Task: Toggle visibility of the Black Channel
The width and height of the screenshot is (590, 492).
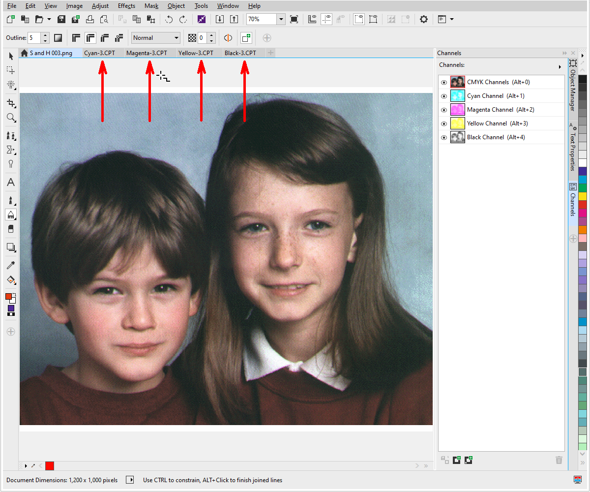Action: [x=444, y=137]
